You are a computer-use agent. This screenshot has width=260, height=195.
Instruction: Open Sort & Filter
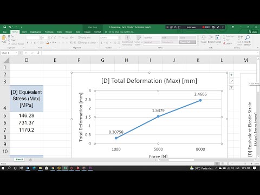[240, 40]
